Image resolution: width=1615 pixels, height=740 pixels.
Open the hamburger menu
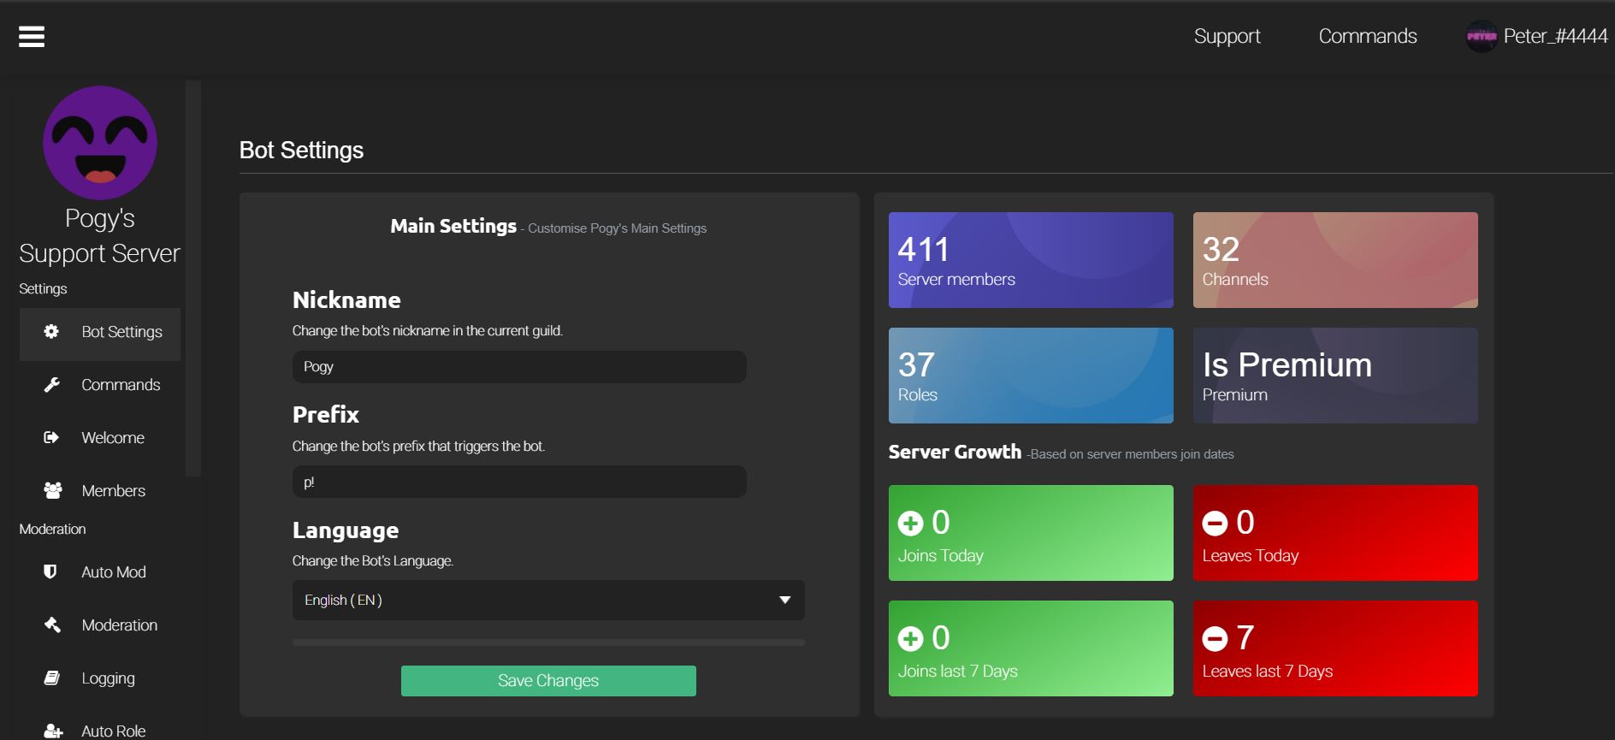coord(32,36)
